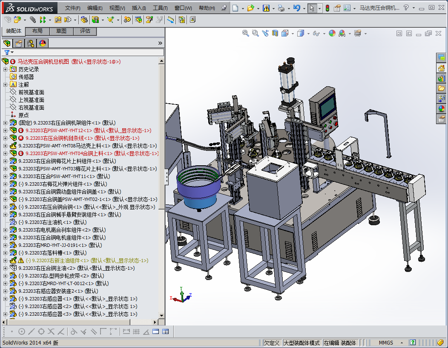Image resolution: width=448 pixels, height=348 pixels.
Task: Open the 工具(T) menu
Action: pyautogui.click(x=160, y=8)
